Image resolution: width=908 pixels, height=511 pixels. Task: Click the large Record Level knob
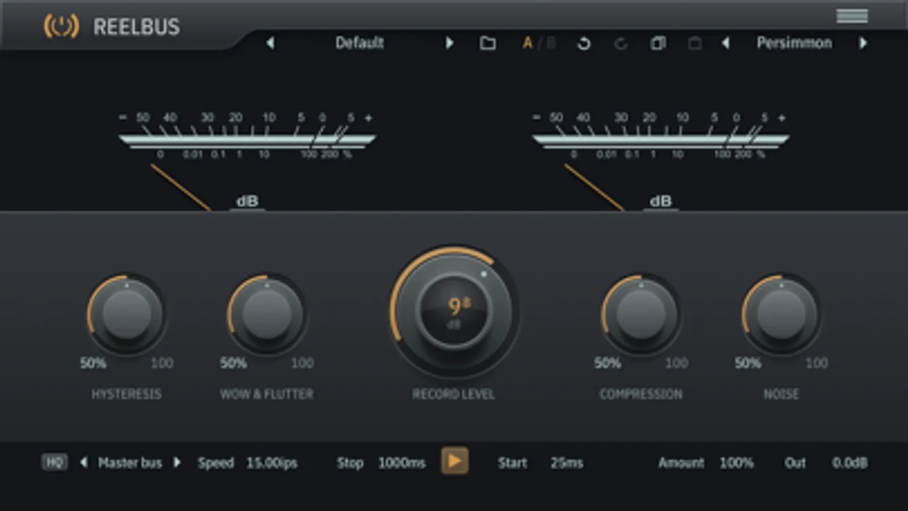[x=454, y=311]
